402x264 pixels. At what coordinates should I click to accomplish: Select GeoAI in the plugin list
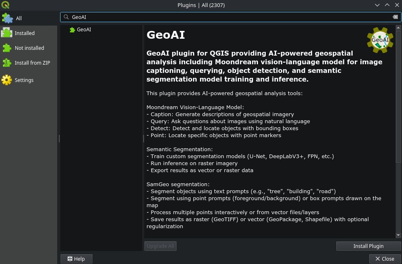84,30
